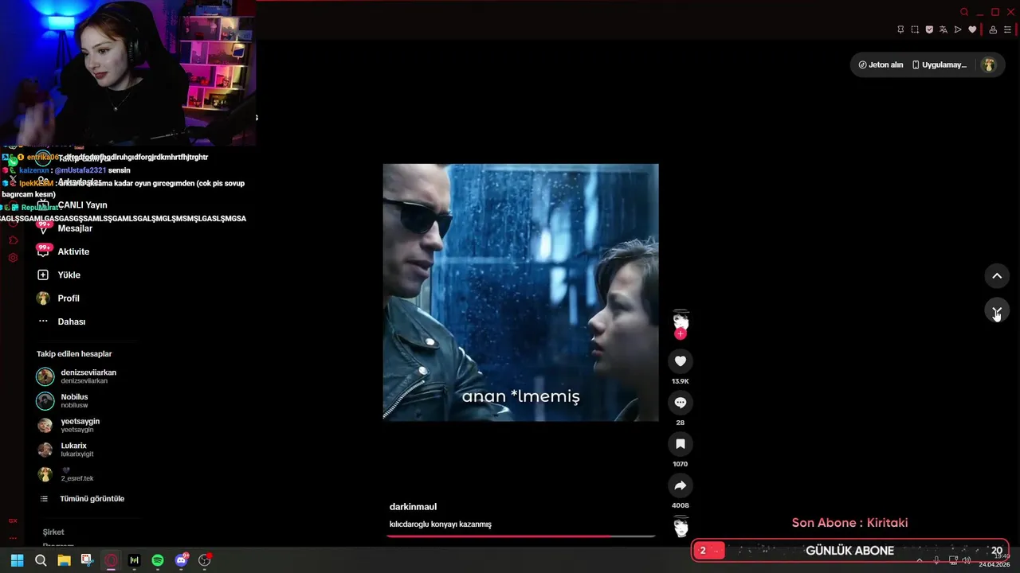Screen dimensions: 1020x573
Task: Open followed account denizseviiarkan
Action: (x=77, y=376)
